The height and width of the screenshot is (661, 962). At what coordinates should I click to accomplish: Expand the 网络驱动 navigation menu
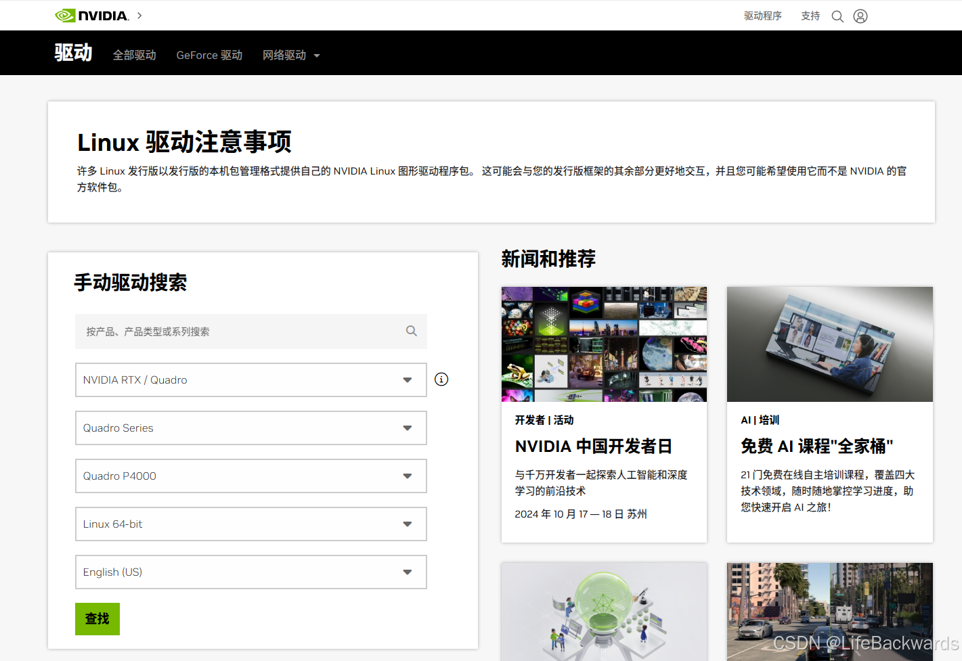click(x=291, y=55)
